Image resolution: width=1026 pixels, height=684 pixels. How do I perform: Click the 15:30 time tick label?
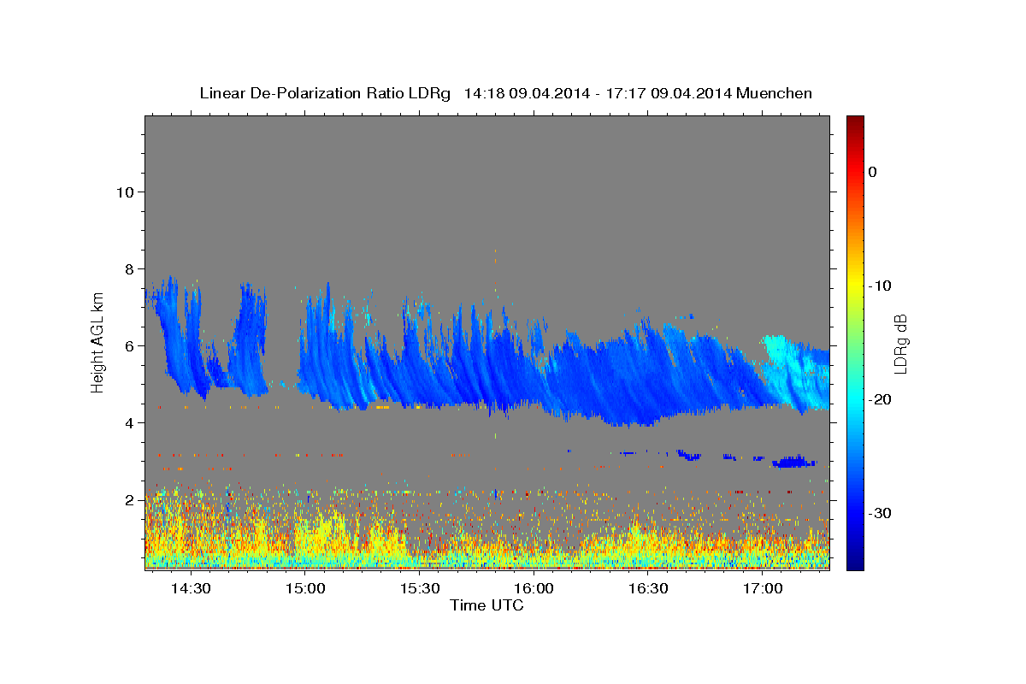420,589
